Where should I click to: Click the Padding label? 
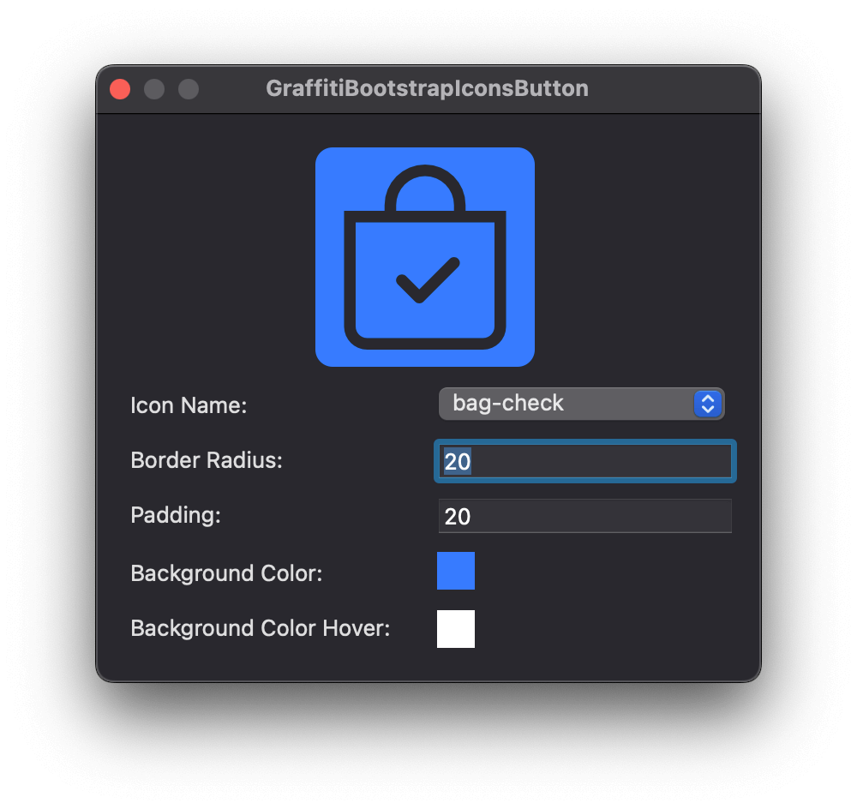click(176, 515)
